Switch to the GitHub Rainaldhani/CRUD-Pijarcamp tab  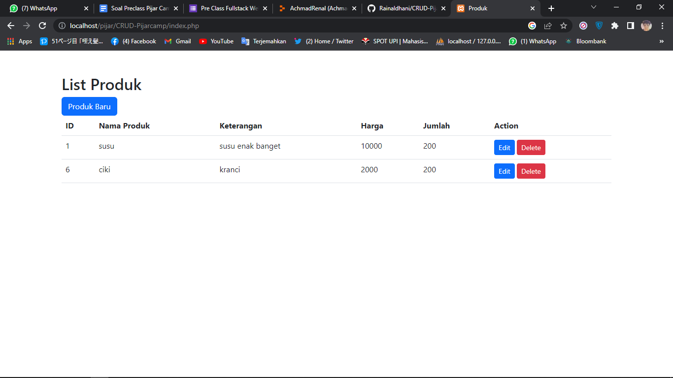406,8
